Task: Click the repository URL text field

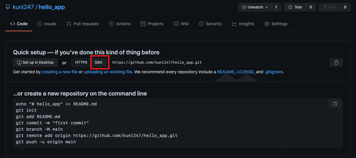Action: pyautogui.click(x=220, y=62)
